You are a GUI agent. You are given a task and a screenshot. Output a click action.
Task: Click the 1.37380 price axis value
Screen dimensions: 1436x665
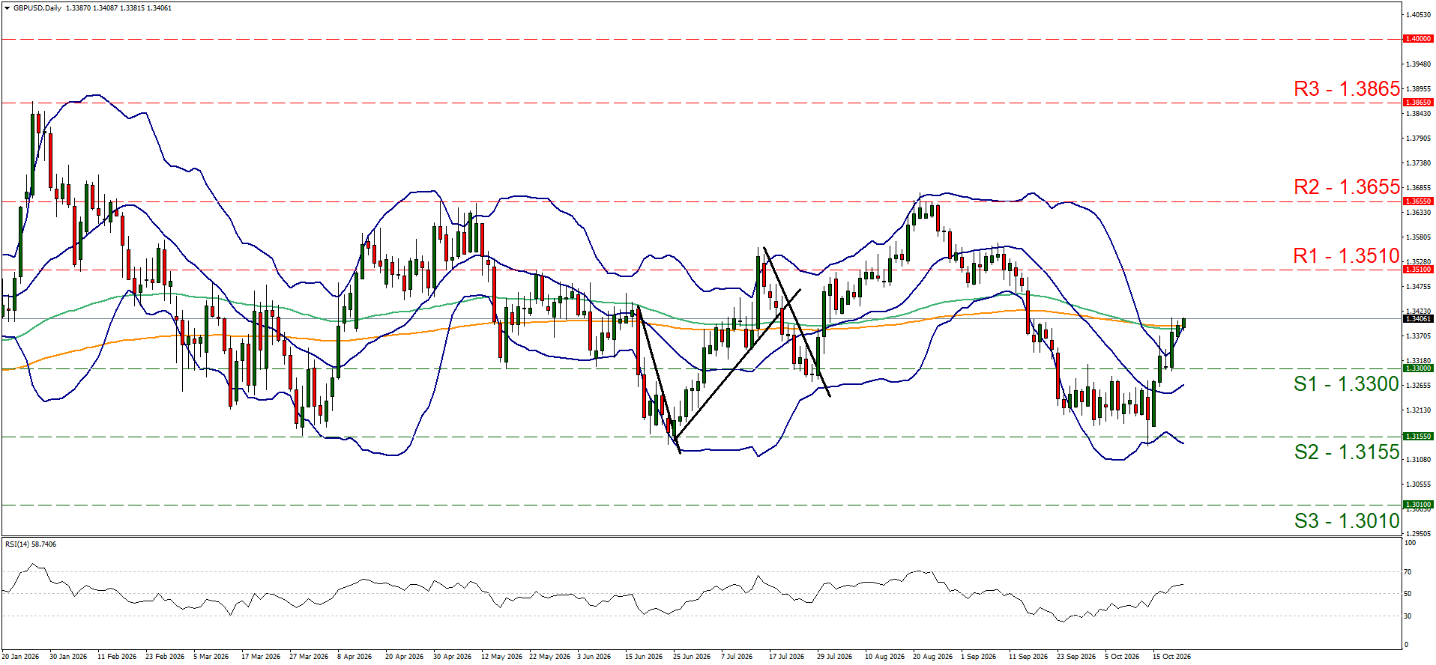[x=1417, y=163]
